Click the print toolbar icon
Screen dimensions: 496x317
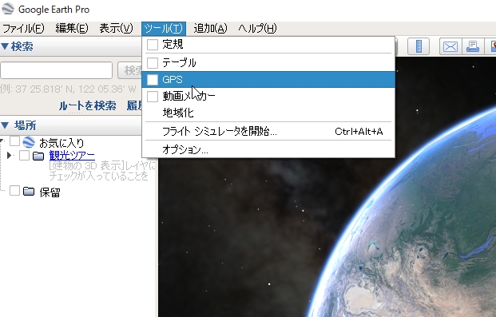(x=473, y=46)
